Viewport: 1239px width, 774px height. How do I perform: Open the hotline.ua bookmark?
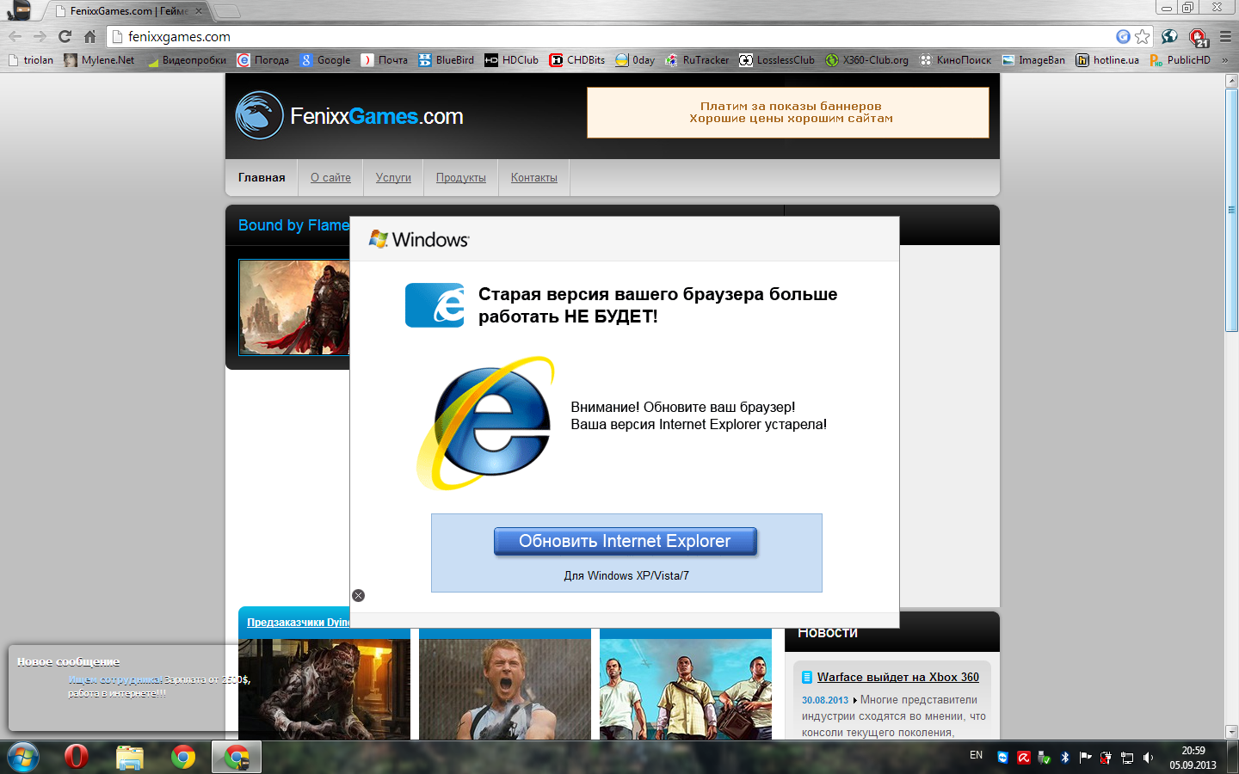tap(1108, 60)
